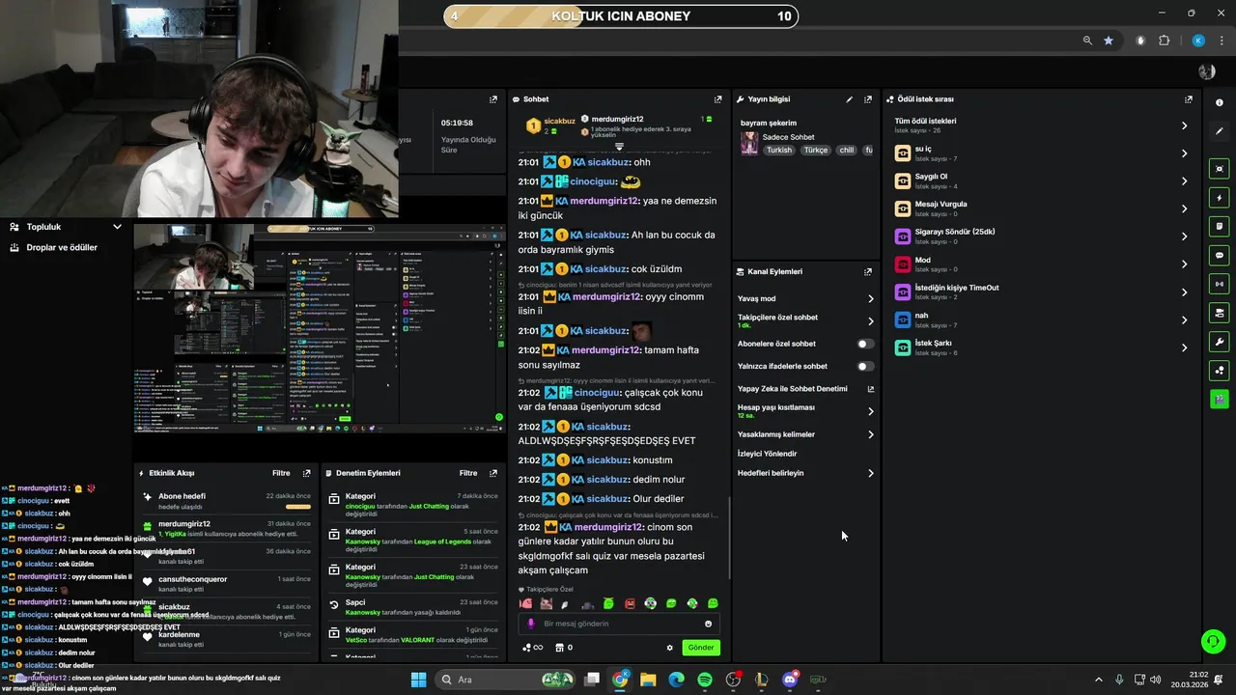Click the İstediğin kişiye TimeOut reward row
The height and width of the screenshot is (695, 1236).
(1041, 292)
